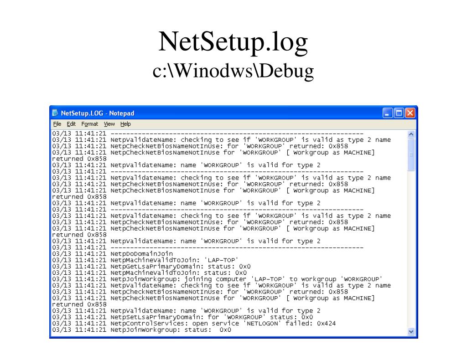467x350 pixels.
Task: Click the c:\Winodws\Debug subtitle text
Action: [233, 71]
